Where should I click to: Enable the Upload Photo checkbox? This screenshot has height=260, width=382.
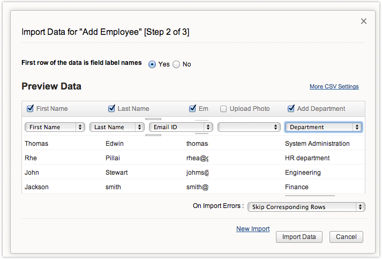click(223, 109)
